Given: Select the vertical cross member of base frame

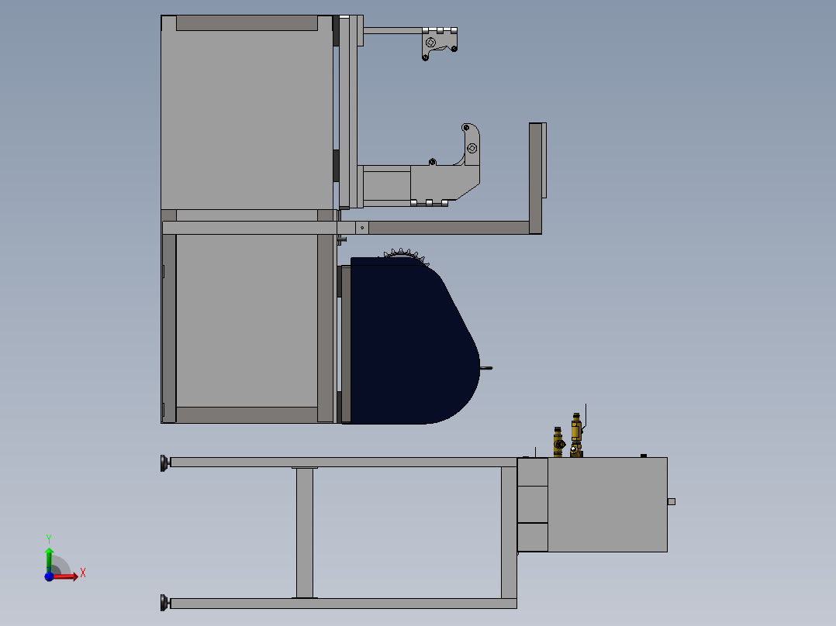Looking at the screenshot, I should coord(305,533).
